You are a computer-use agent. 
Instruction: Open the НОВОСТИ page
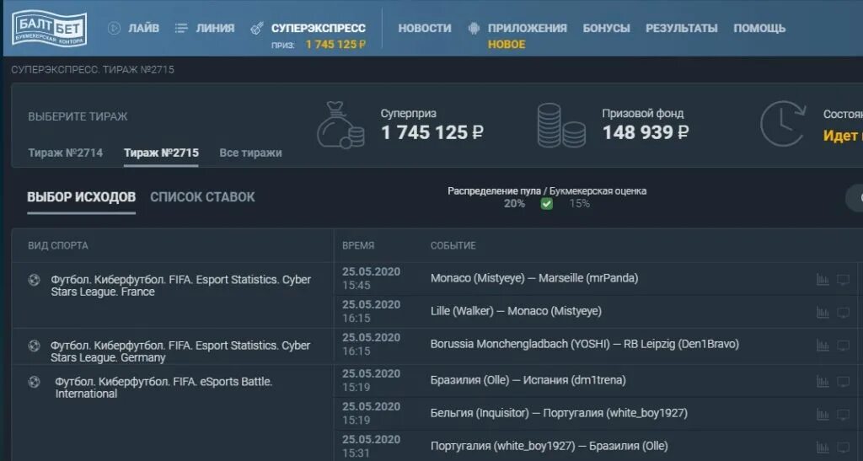[x=425, y=28]
